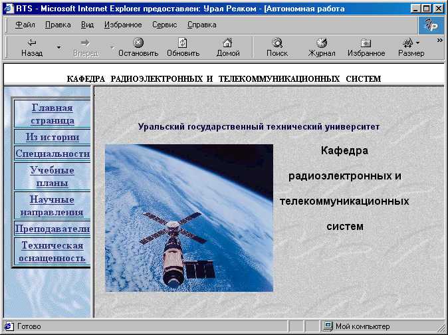
Task: Click the Мой компьютер zone icon
Action: (328, 326)
